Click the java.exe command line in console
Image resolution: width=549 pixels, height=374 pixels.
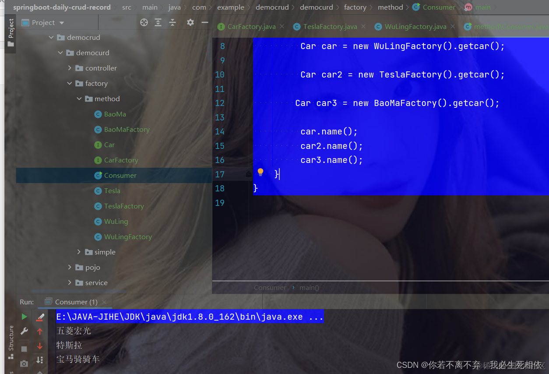coord(190,317)
